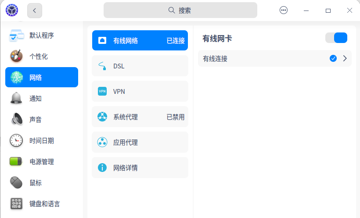Click the DSL cable icon

coord(102,66)
